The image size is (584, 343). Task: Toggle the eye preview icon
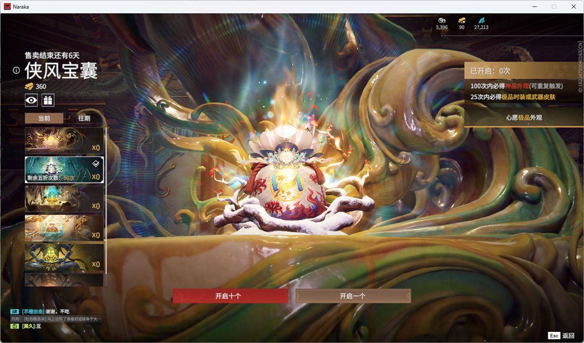click(31, 100)
